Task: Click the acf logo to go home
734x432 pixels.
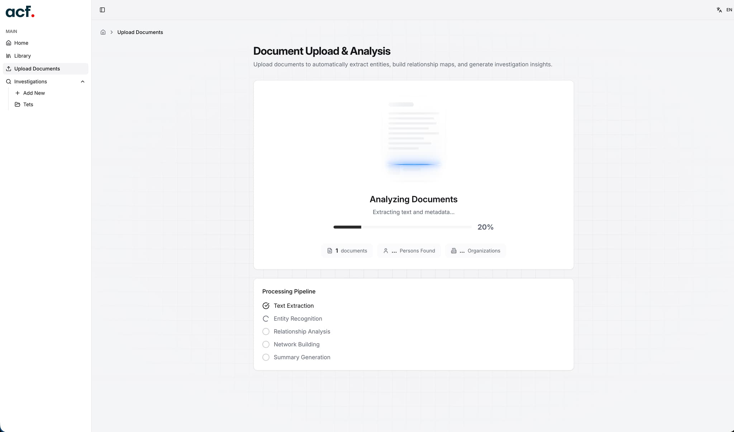Action: (20, 11)
